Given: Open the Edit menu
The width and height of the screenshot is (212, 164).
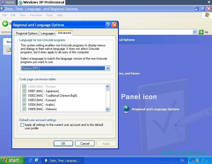Looking at the screenshot, I should 13,15.
